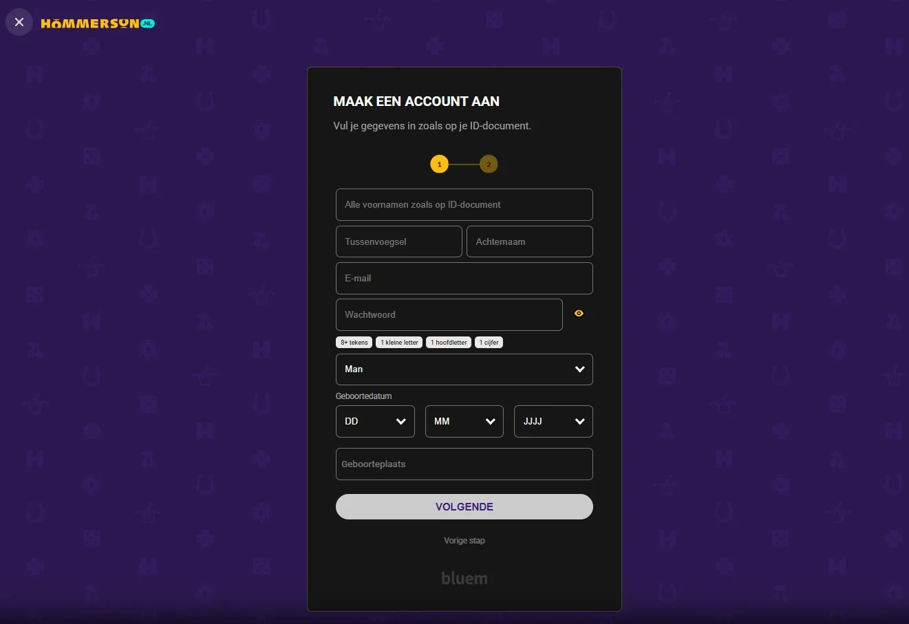Click the VOLGENDE button

click(x=464, y=507)
